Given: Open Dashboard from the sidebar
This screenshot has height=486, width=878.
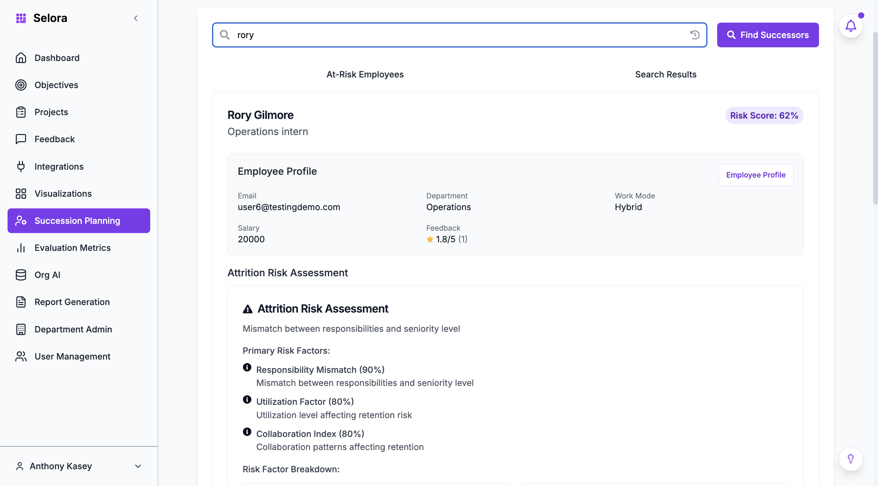Looking at the screenshot, I should 57,58.
